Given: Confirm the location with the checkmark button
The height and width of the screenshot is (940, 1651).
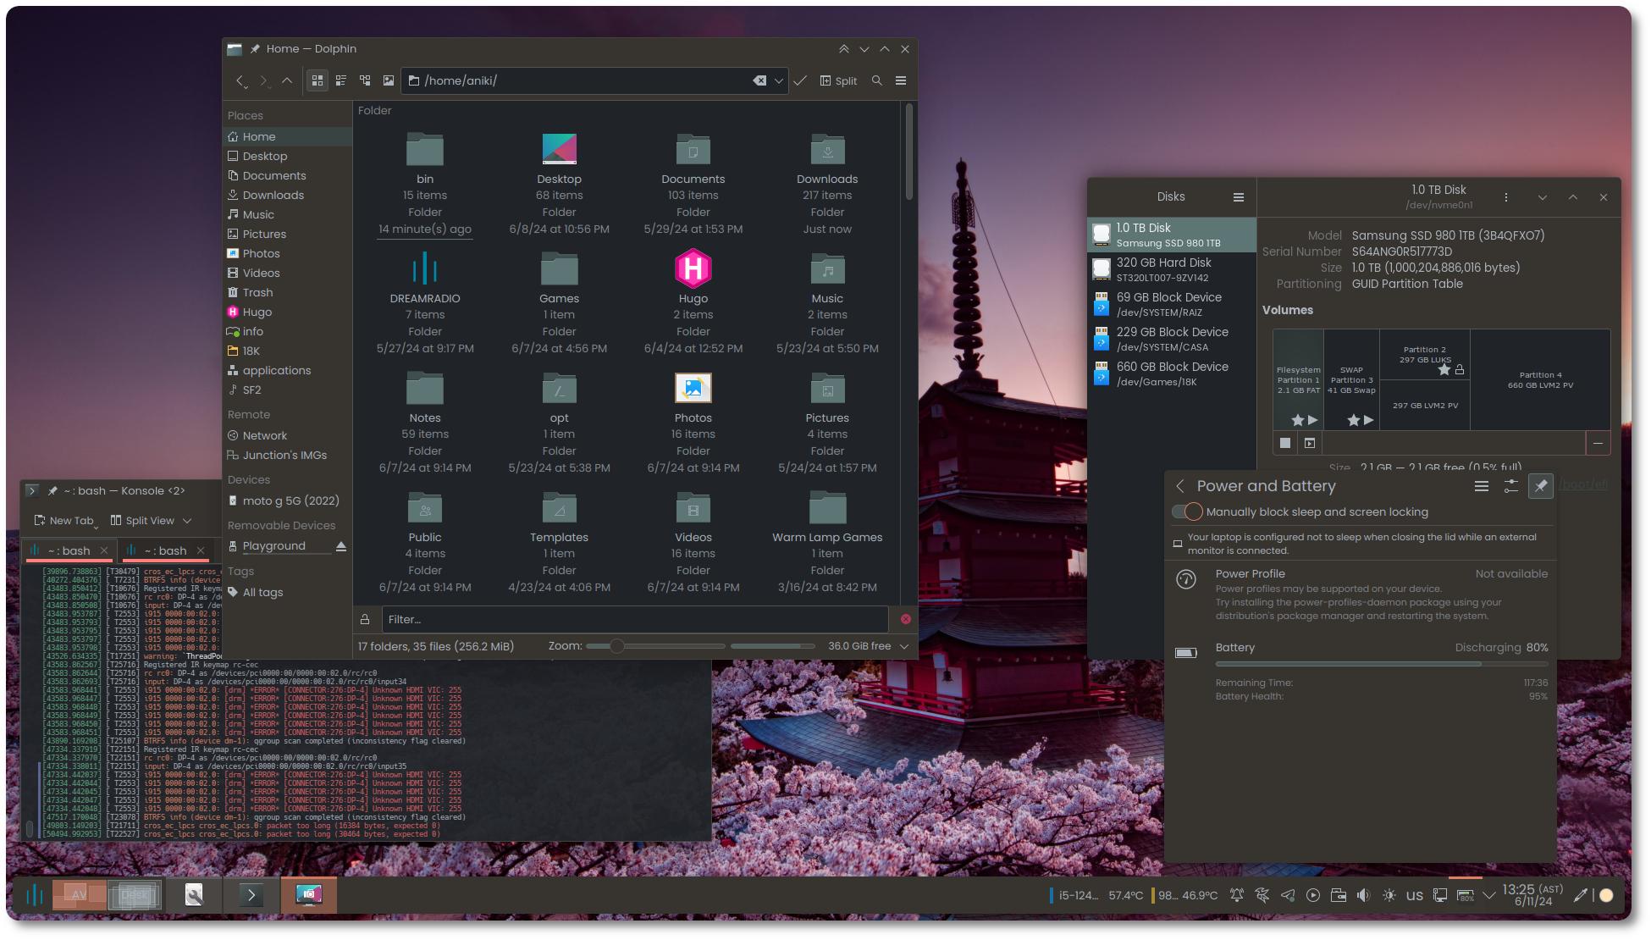Looking at the screenshot, I should click(x=800, y=80).
